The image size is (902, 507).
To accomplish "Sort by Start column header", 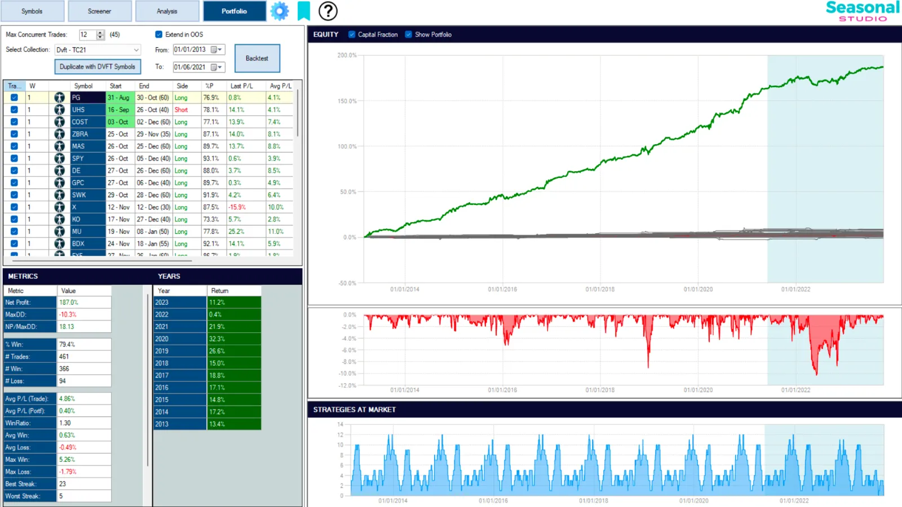I will pyautogui.click(x=120, y=86).
